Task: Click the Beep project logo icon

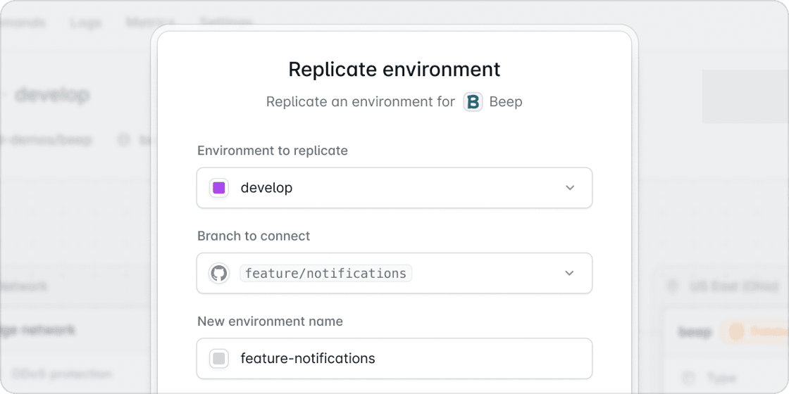Action: point(473,102)
